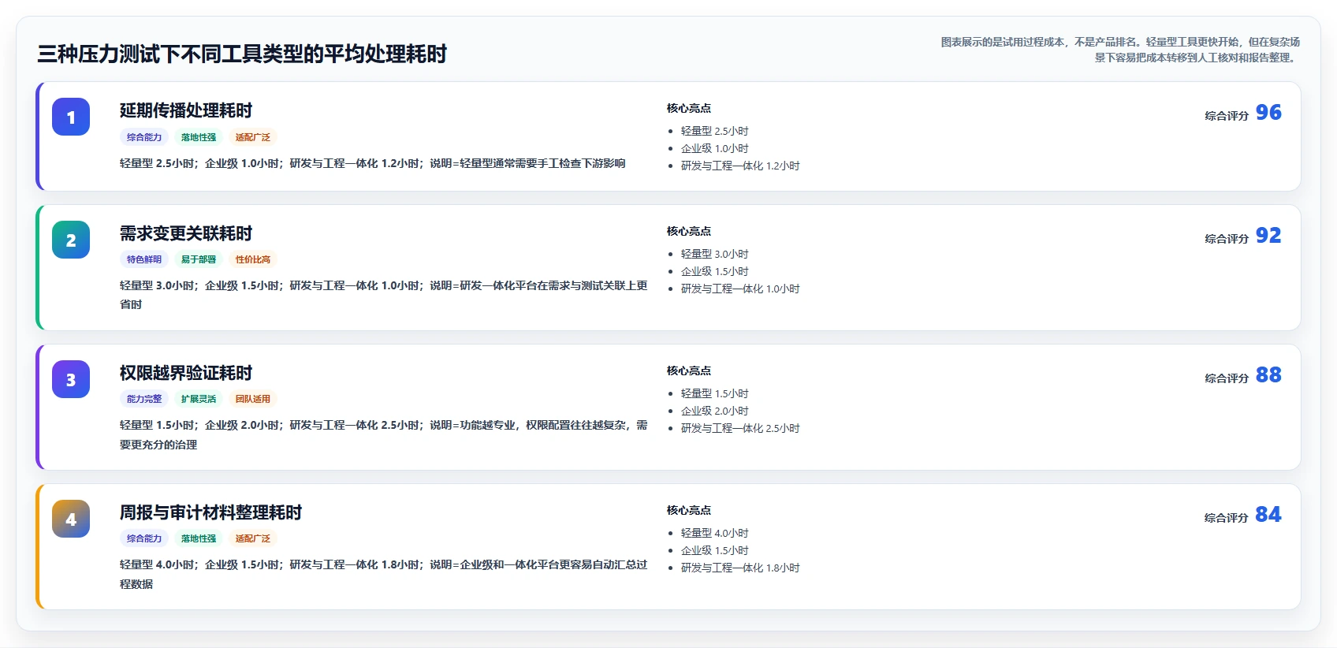Click 核心亮点 heading in 需求变更关联耗时 card
The width and height of the screenshot is (1337, 648).
pyautogui.click(x=689, y=231)
